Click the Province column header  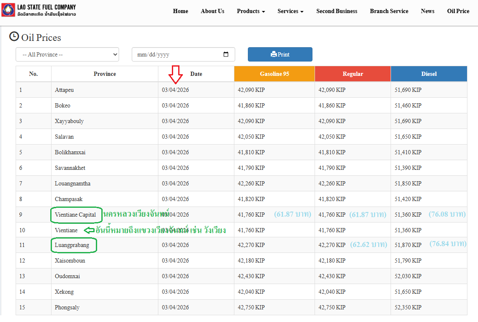pos(105,74)
